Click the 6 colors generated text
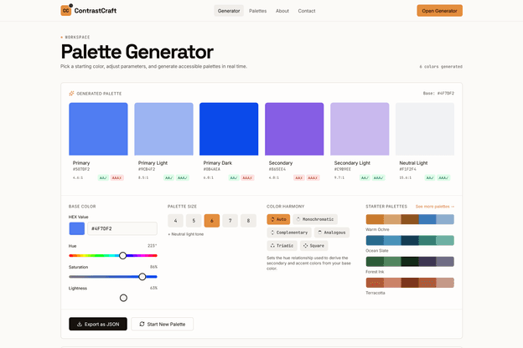Image resolution: width=523 pixels, height=348 pixels. pyautogui.click(x=441, y=67)
